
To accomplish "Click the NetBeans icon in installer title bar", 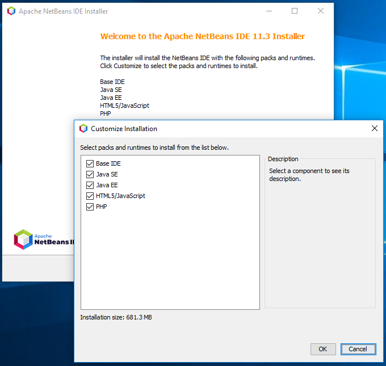I will click(11, 11).
